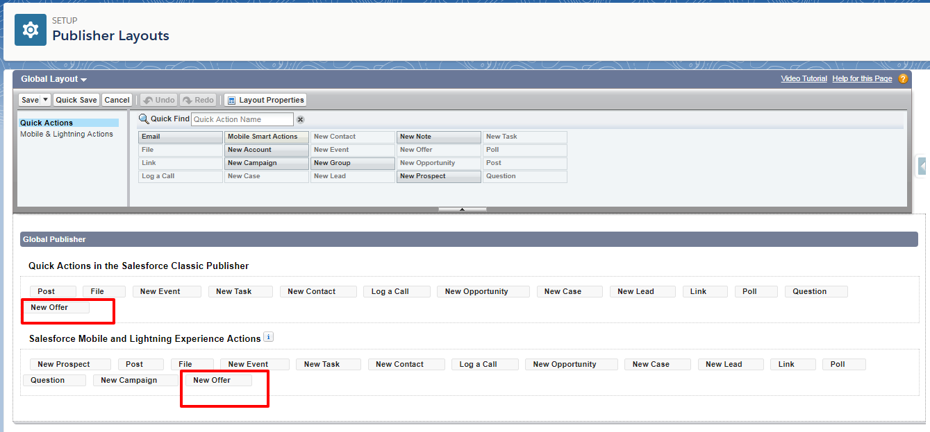Select New Lead in Classic Publisher actions
Viewport: 930px width, 432px height.
pos(642,291)
